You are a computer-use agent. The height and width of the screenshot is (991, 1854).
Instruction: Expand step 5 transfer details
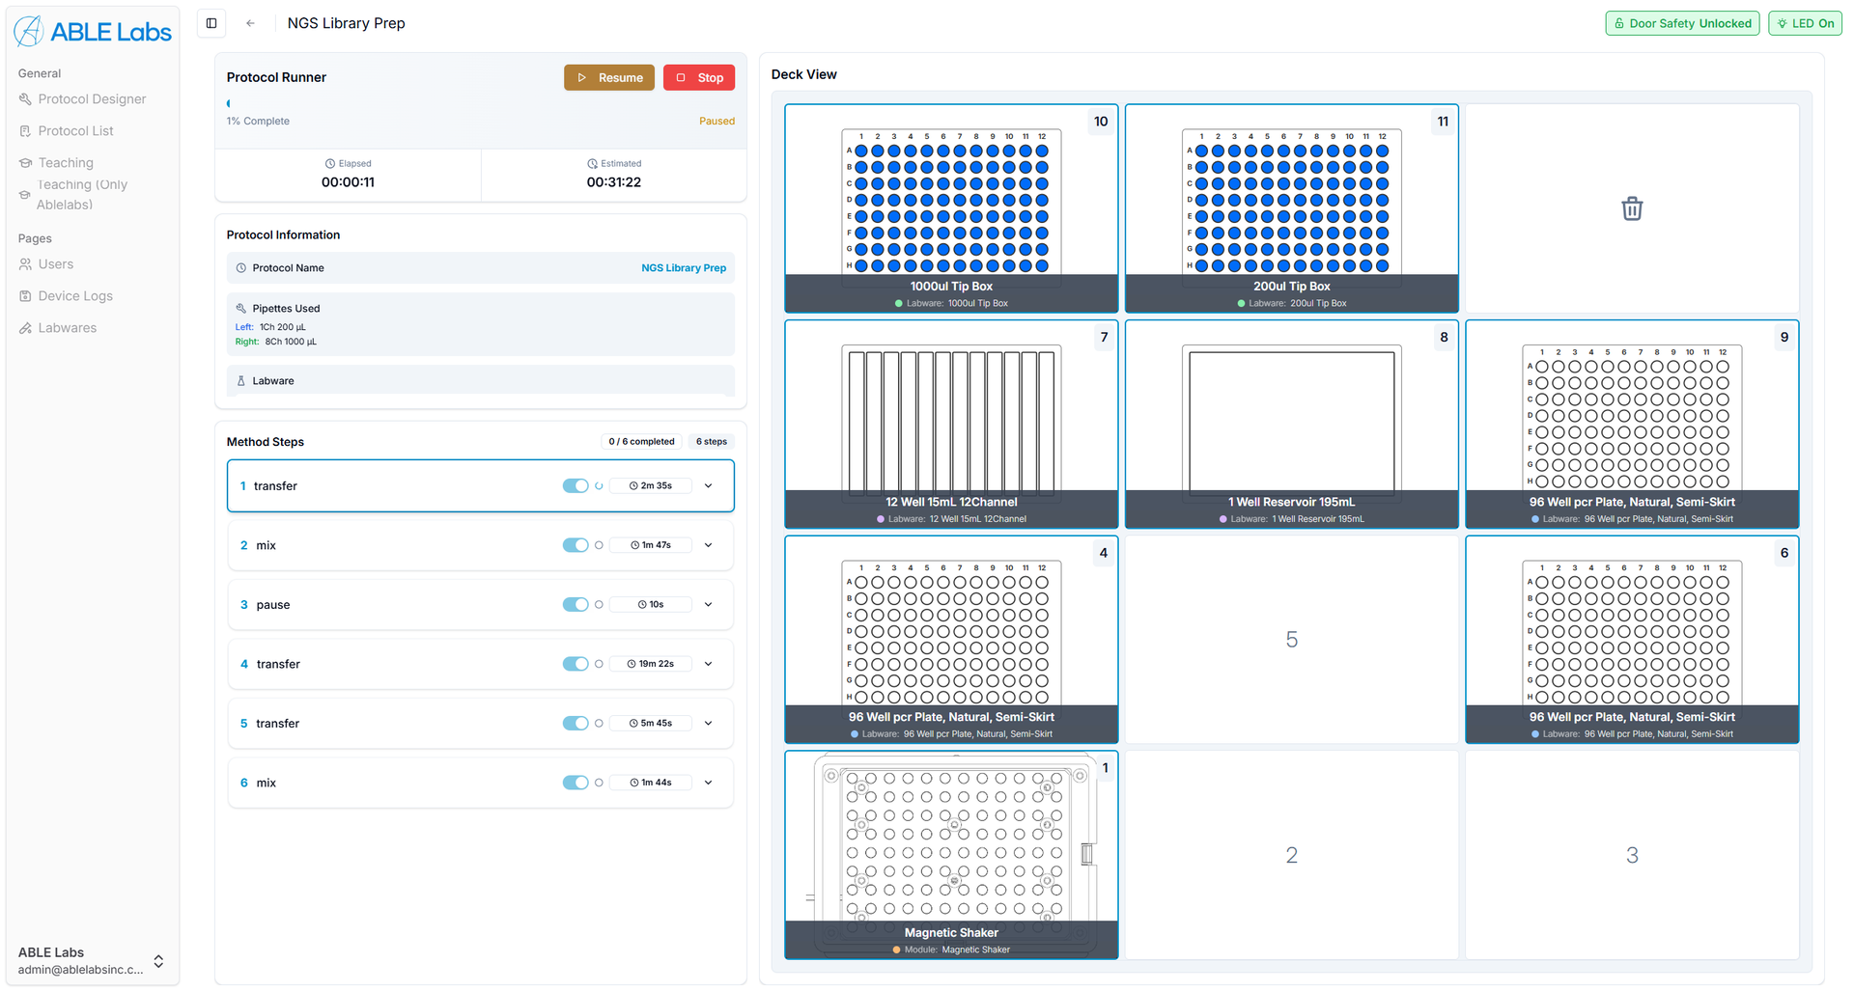point(709,724)
